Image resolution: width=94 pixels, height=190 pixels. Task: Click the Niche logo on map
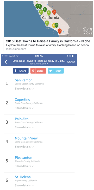coord(88,31)
